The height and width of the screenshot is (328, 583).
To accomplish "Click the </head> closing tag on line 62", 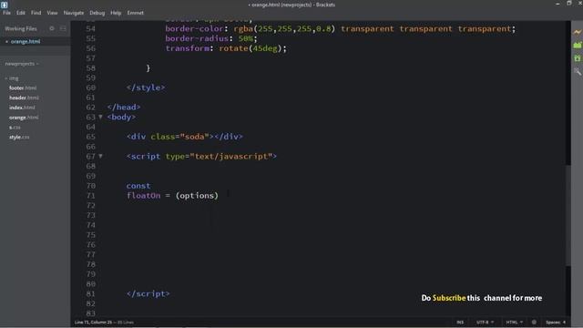I will [124, 108].
